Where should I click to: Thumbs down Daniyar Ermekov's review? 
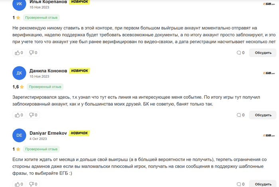click(31, 184)
